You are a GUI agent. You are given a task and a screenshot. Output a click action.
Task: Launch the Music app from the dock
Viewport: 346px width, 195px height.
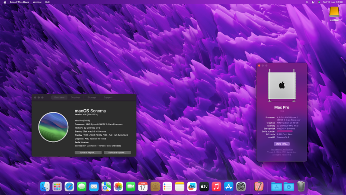[216, 187]
